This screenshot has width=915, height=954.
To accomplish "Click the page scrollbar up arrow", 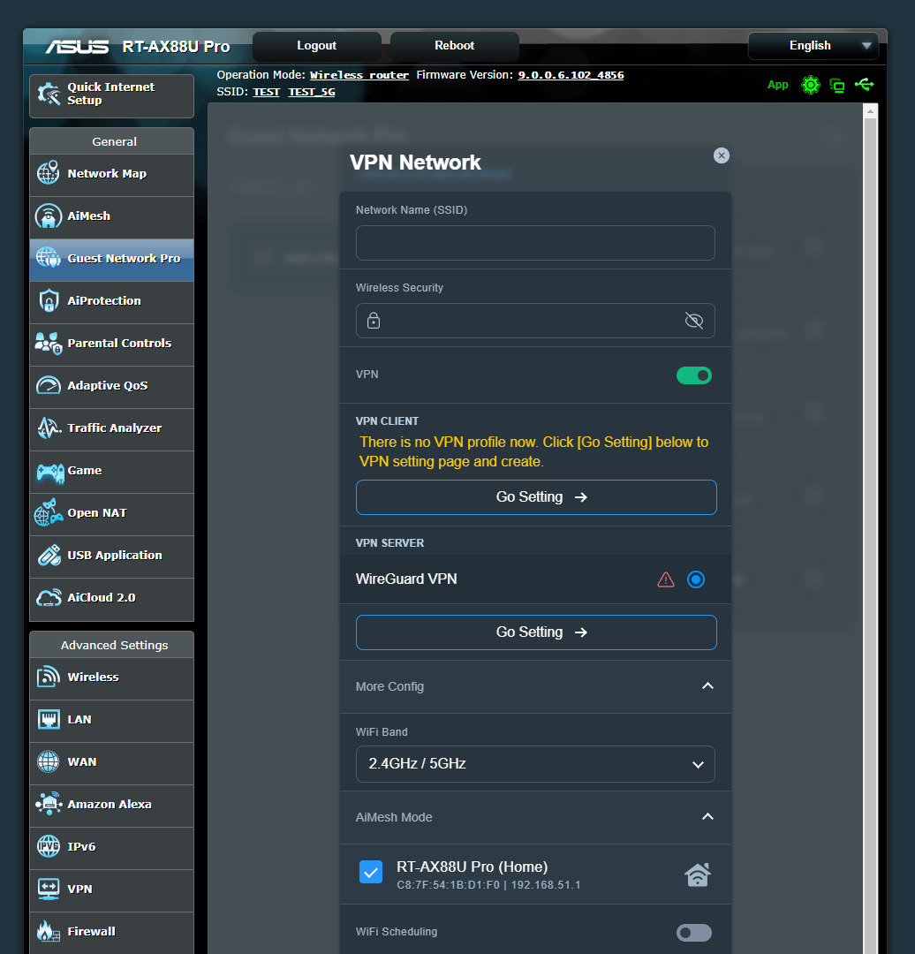I will [x=870, y=111].
